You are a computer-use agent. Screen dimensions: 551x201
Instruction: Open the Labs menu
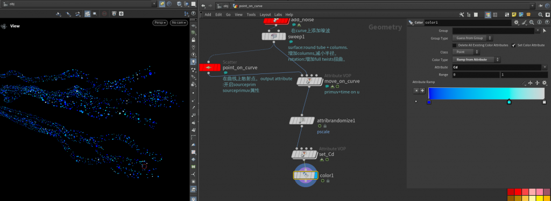(278, 14)
